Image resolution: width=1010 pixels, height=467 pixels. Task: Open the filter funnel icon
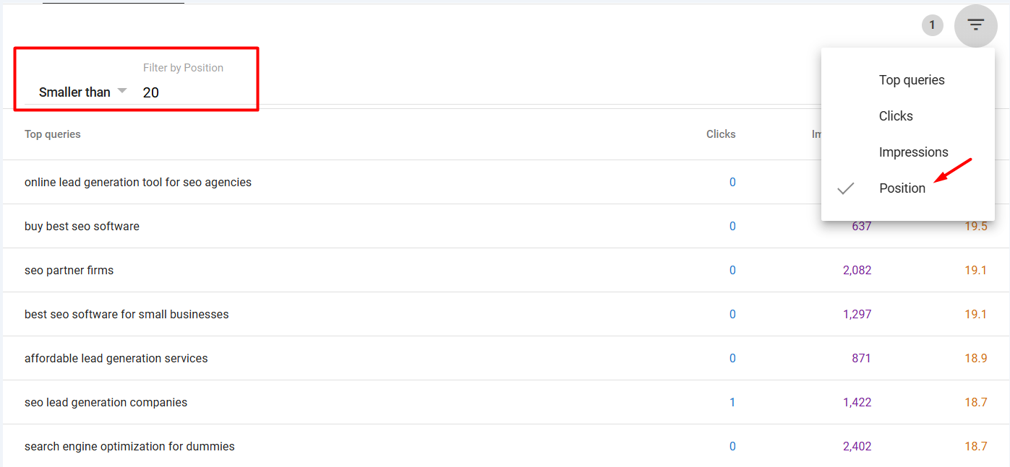(975, 25)
